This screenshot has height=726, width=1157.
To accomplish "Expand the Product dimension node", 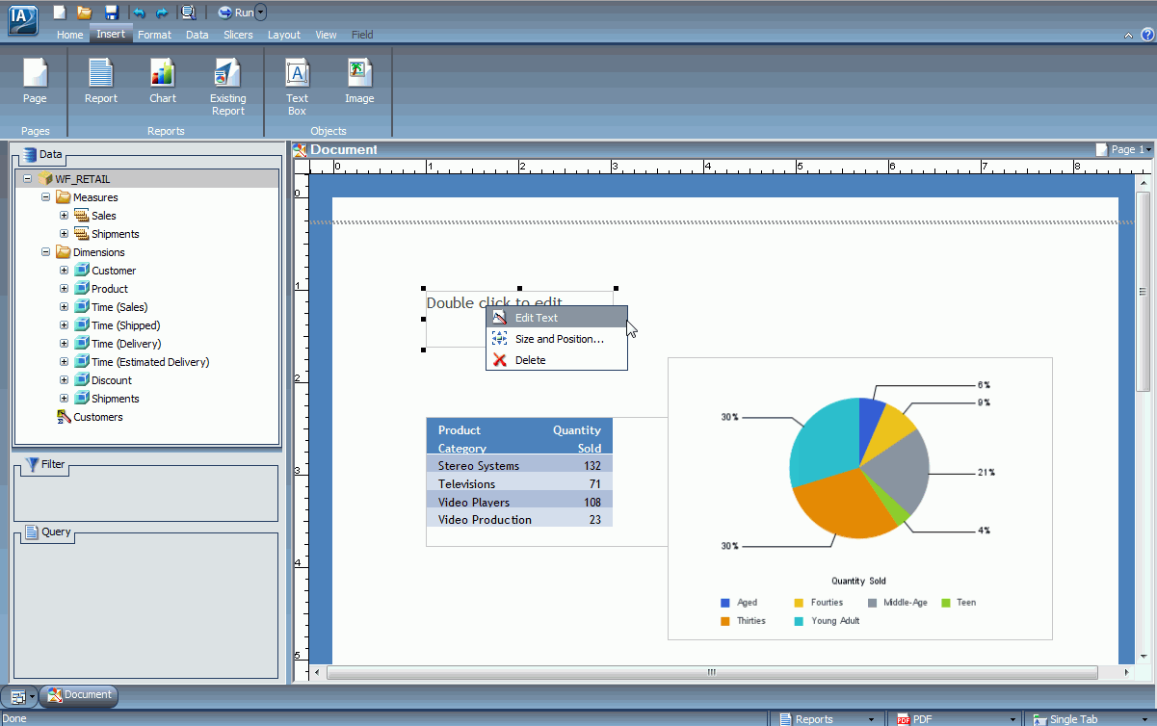I will 65,289.
